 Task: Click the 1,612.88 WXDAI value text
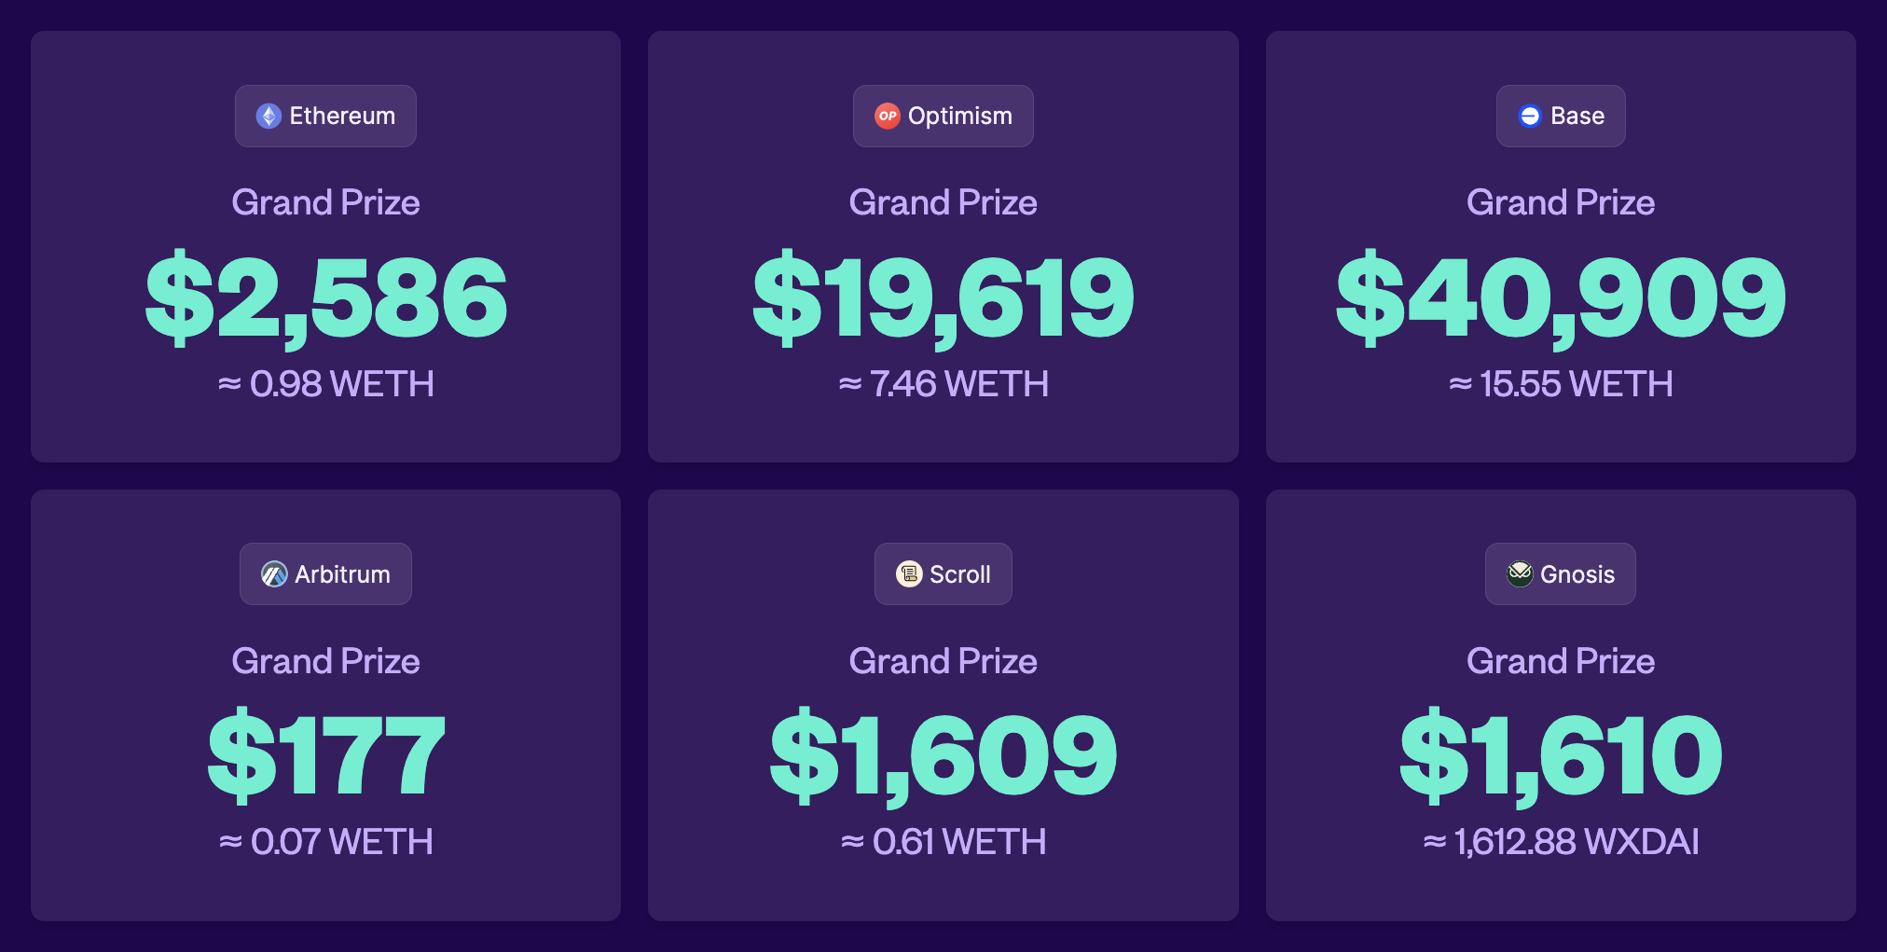[1577, 842]
